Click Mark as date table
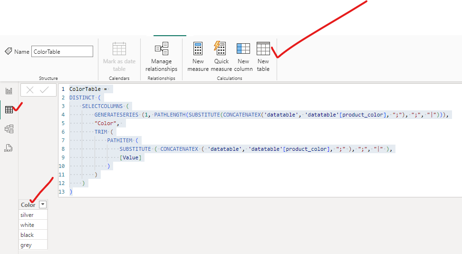 pyautogui.click(x=119, y=57)
